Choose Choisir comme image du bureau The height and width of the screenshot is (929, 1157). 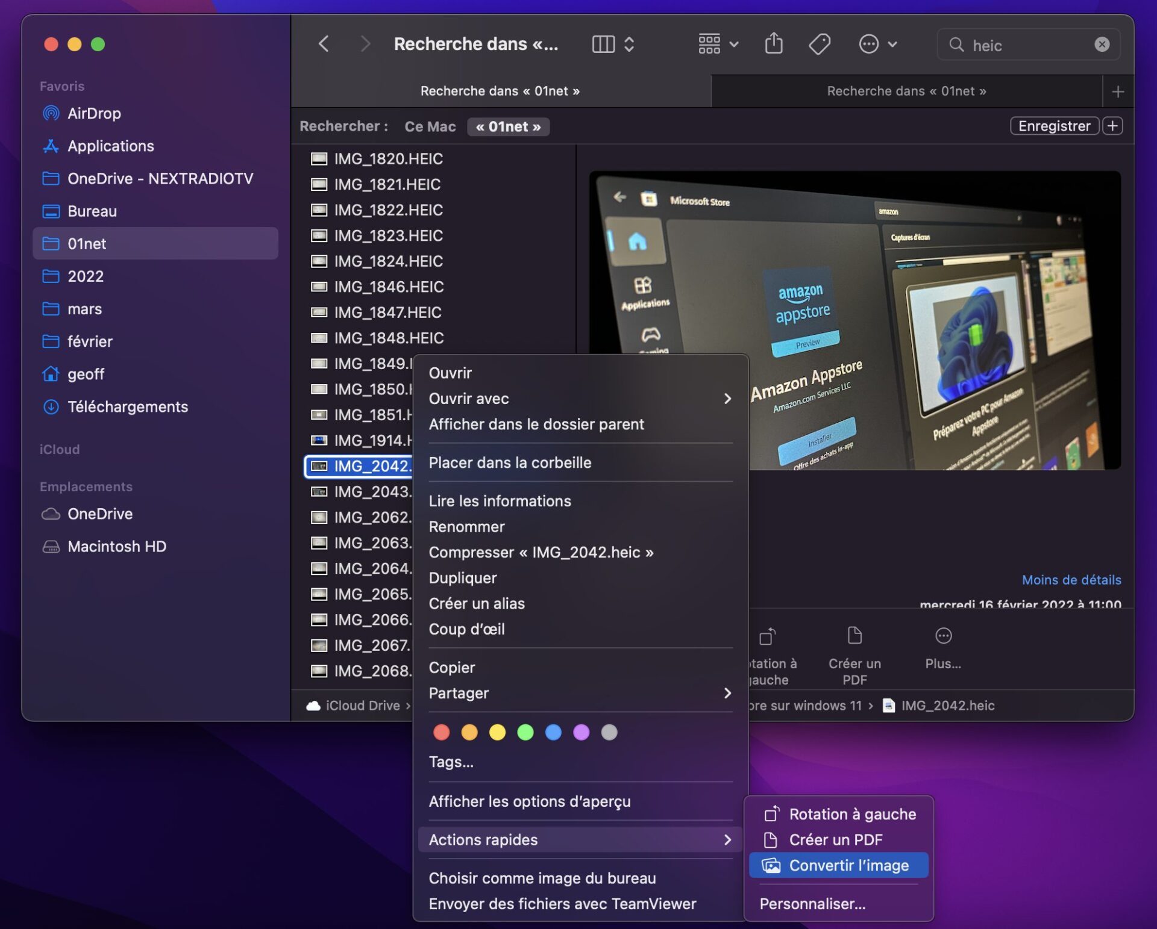pyautogui.click(x=580, y=878)
